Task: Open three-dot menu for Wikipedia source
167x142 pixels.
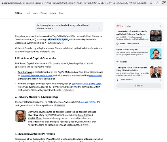Action: coord(160,62)
